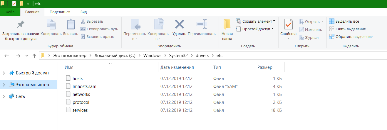Viewport: 387px width, 130px height.
Task: Expand Этот компьютер tree node
Action: [x=4, y=85]
